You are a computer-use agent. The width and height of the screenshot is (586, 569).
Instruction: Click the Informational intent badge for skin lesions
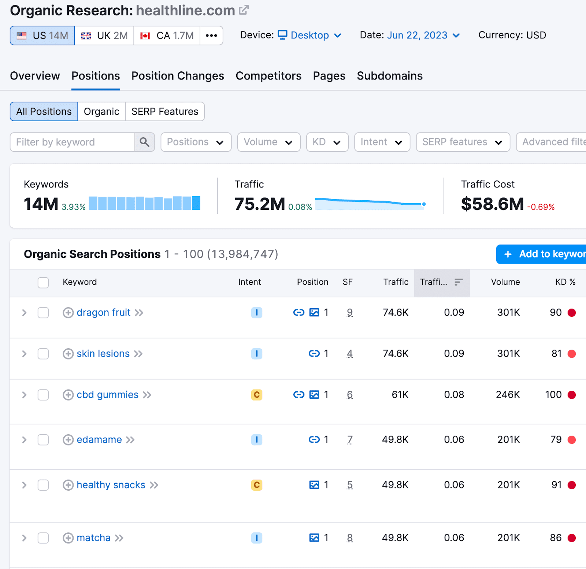(257, 354)
